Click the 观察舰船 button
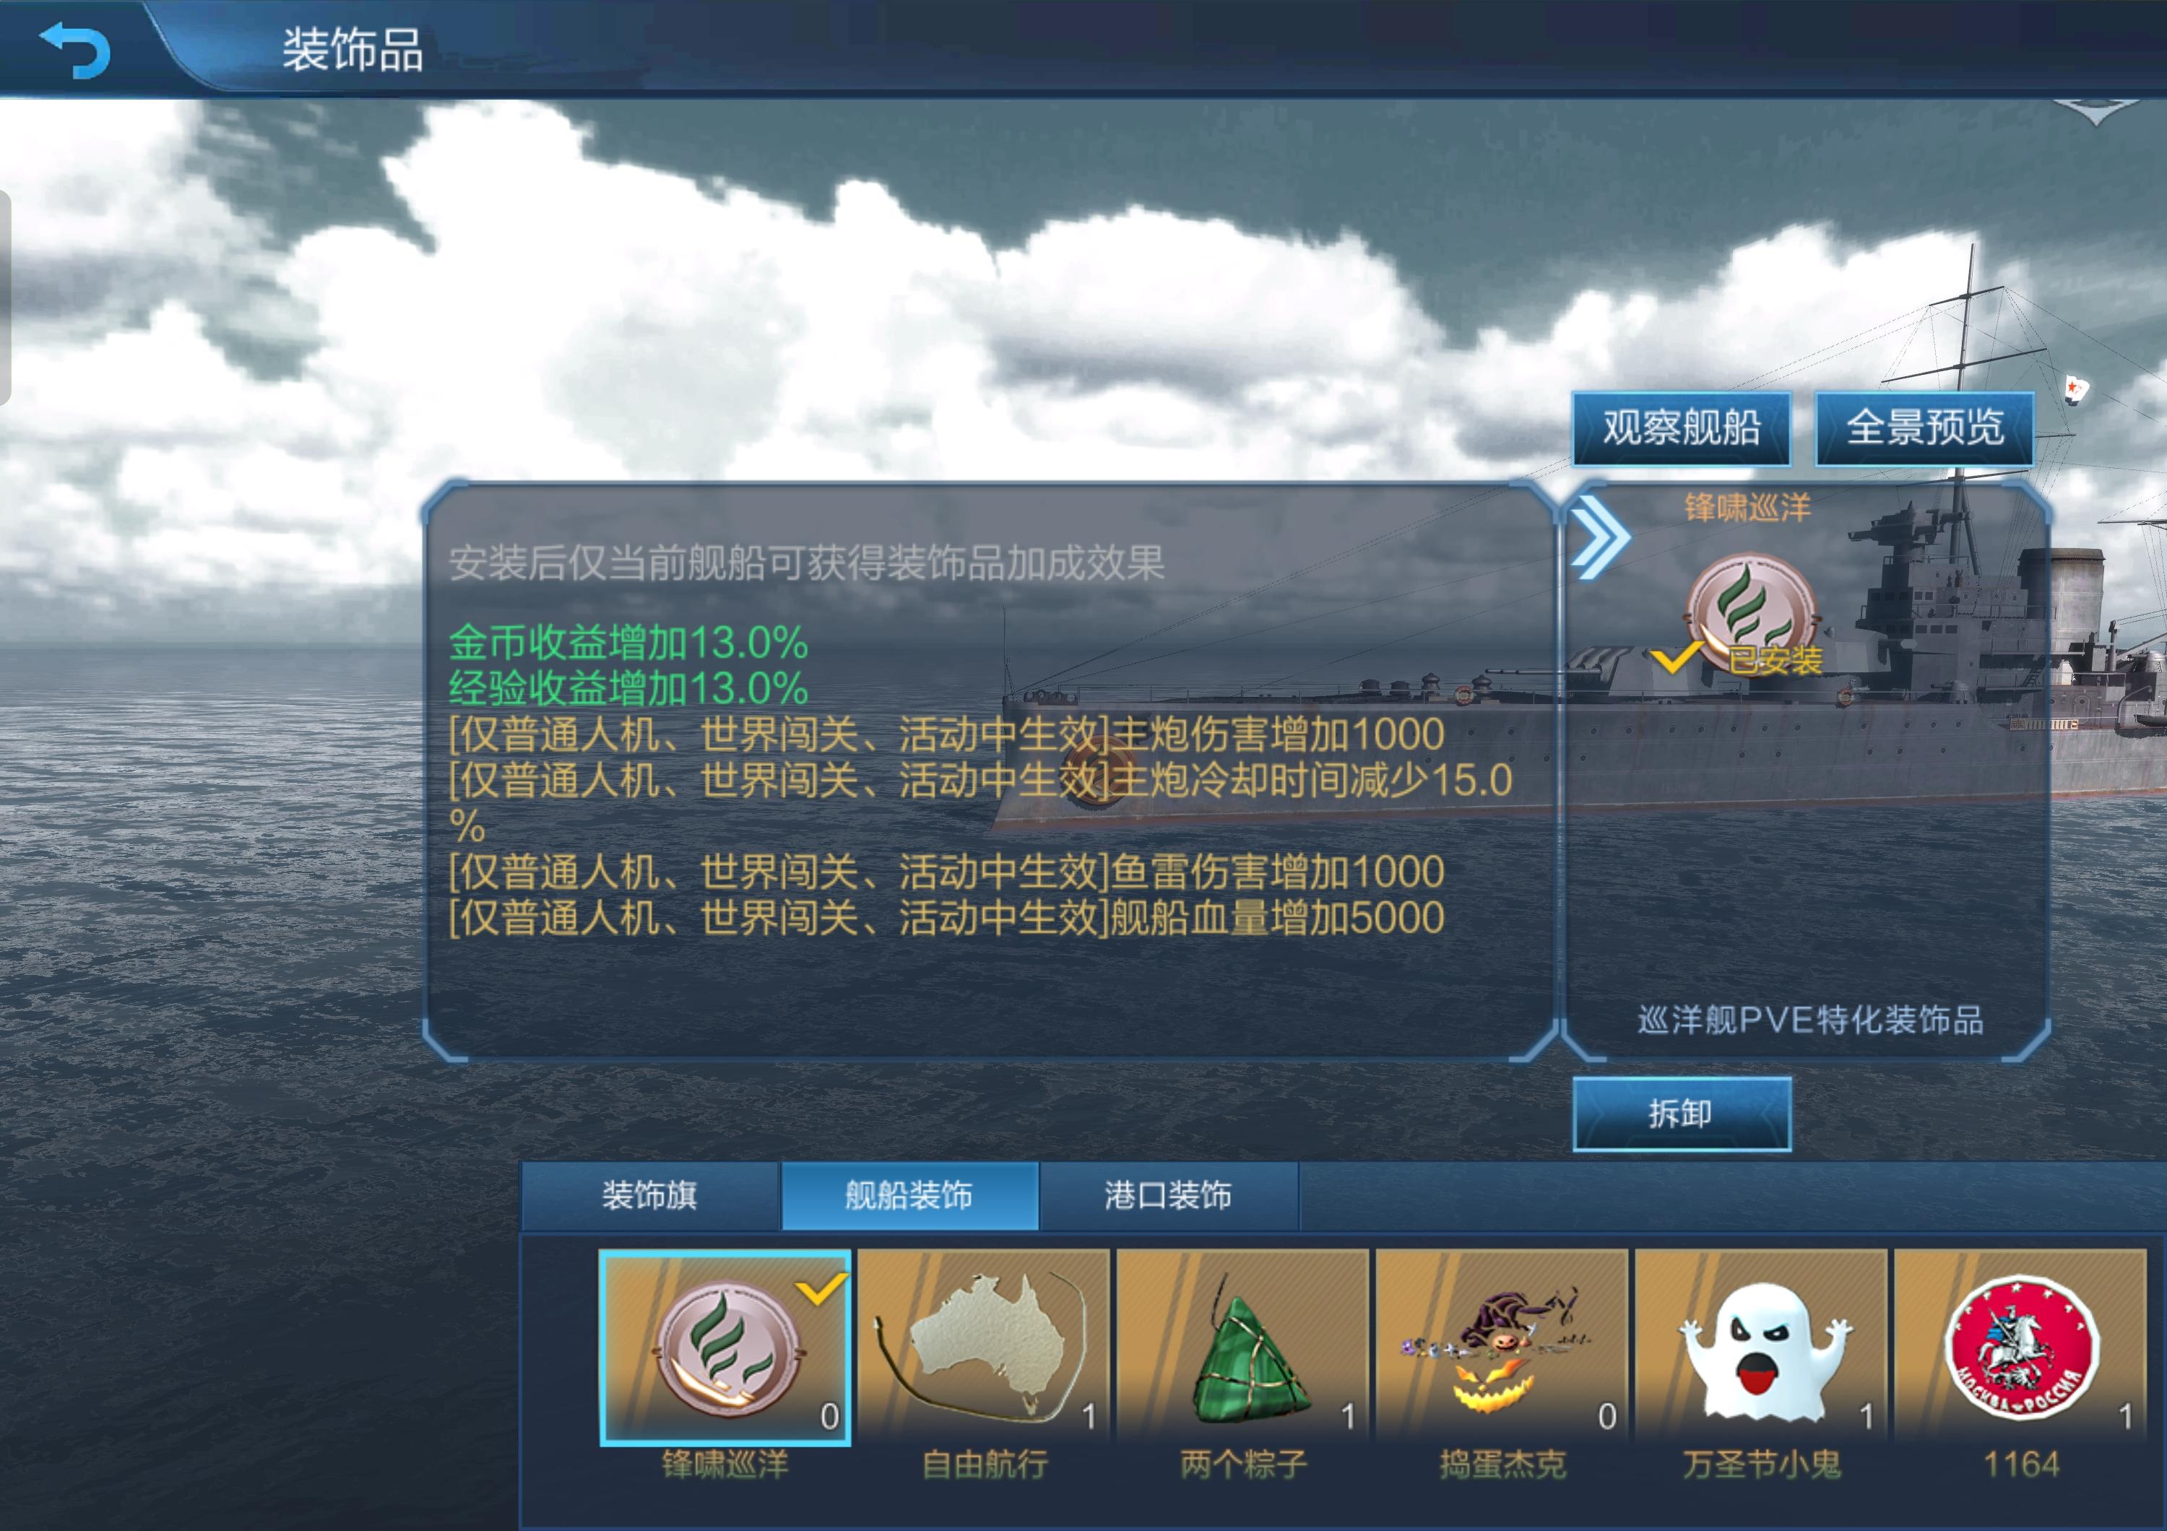The width and height of the screenshot is (2167, 1531). click(1681, 428)
